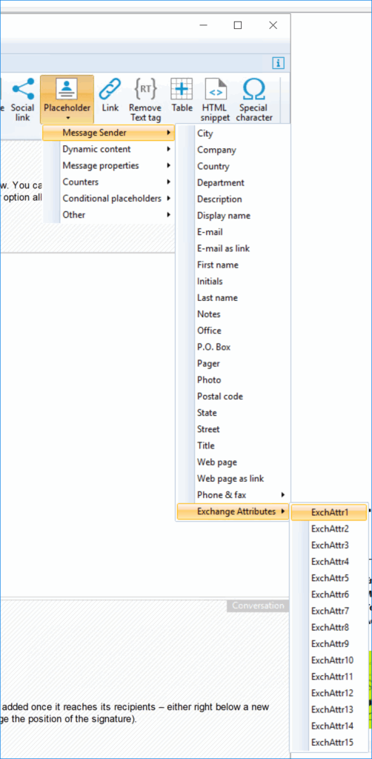Click ExchAttr14
Screen dimensions: 372x759
[329, 726]
